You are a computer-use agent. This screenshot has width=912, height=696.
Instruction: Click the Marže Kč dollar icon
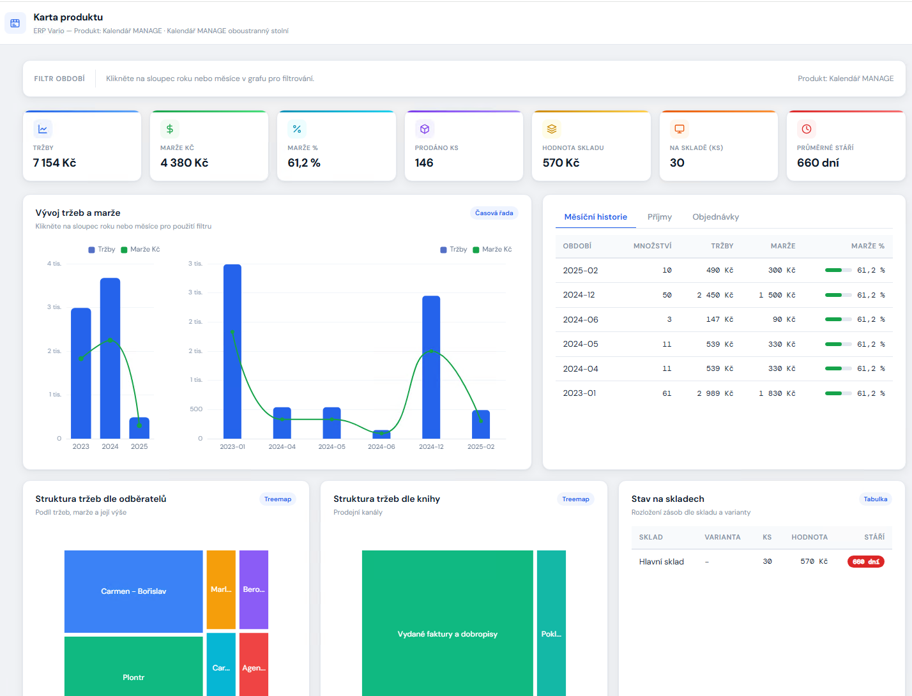coord(170,129)
